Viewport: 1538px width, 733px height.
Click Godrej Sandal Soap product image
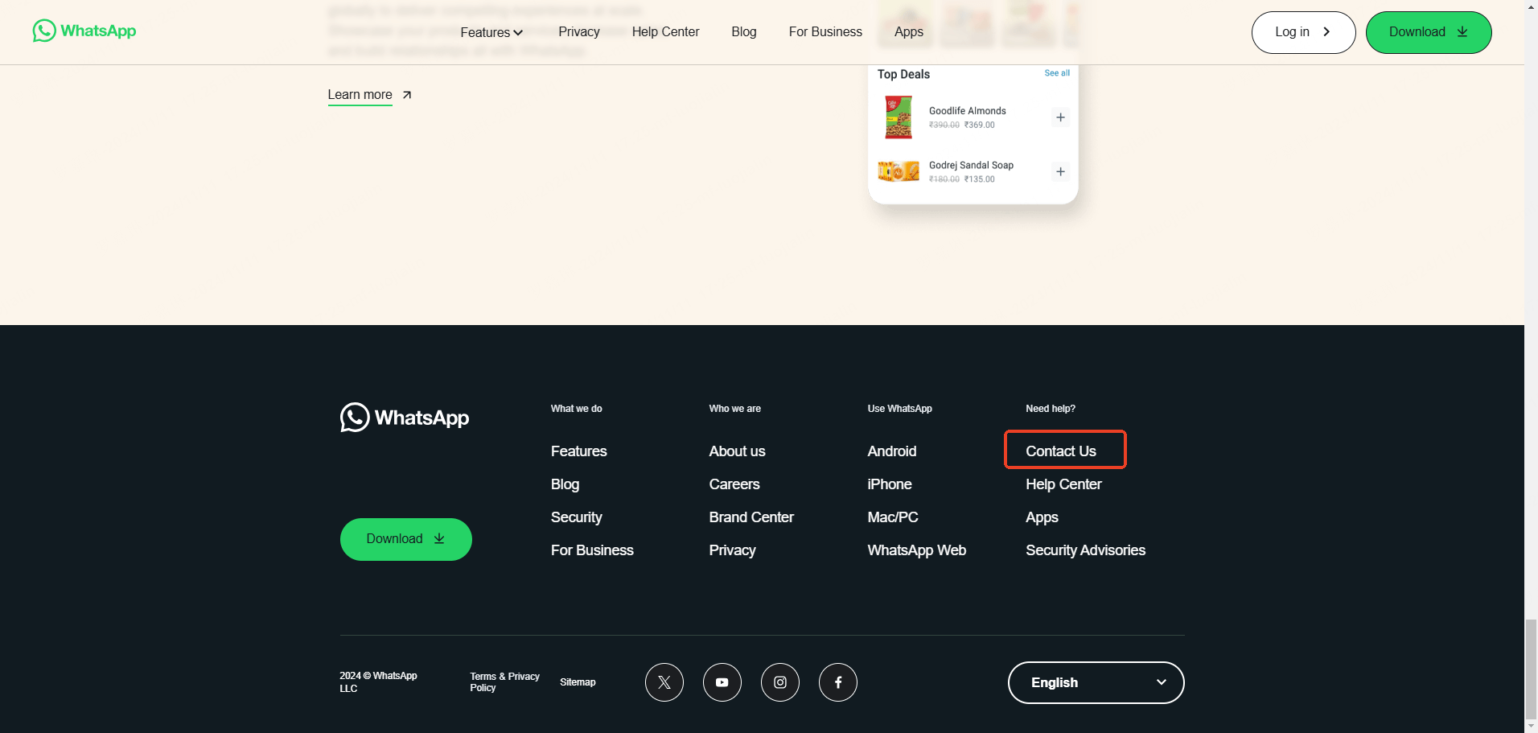tap(899, 171)
